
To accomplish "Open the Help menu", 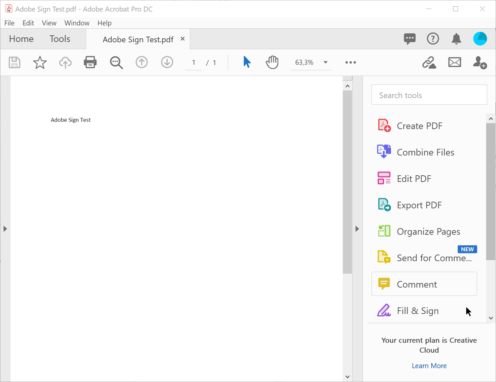I will point(105,23).
